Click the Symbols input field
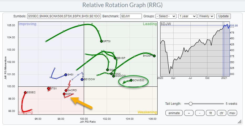 click(x=64, y=16)
